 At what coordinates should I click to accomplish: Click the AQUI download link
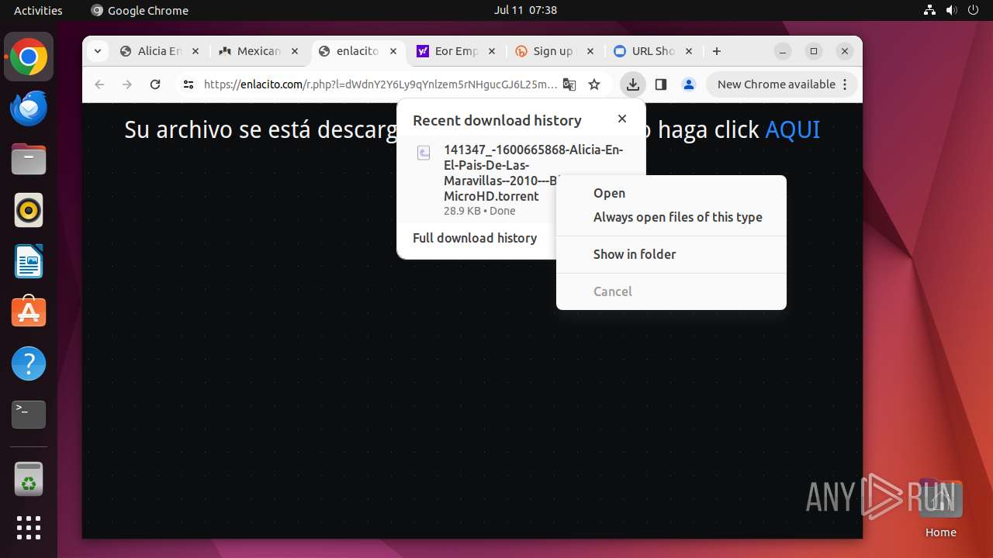792,129
